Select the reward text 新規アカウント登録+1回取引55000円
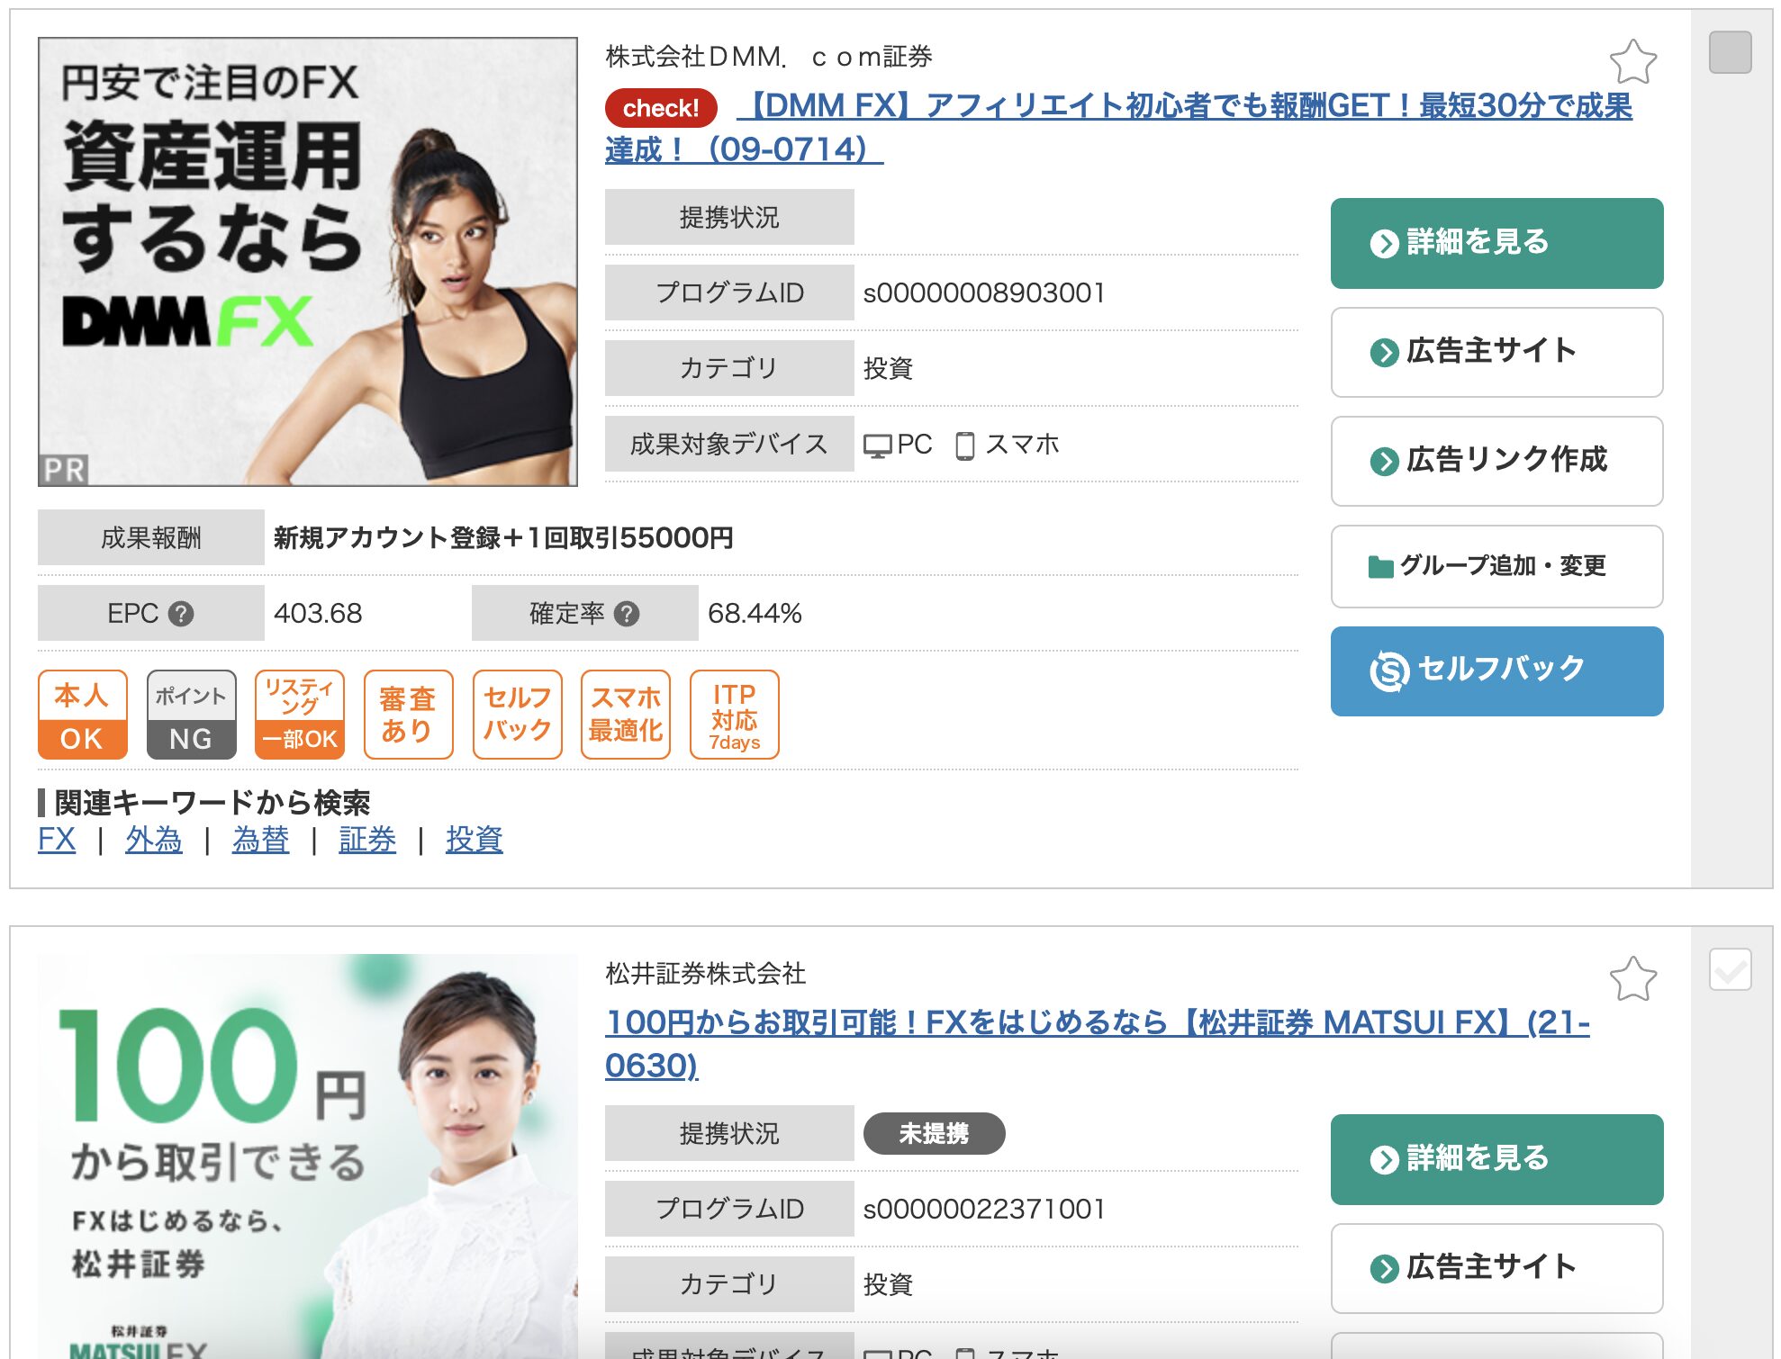 point(503,538)
